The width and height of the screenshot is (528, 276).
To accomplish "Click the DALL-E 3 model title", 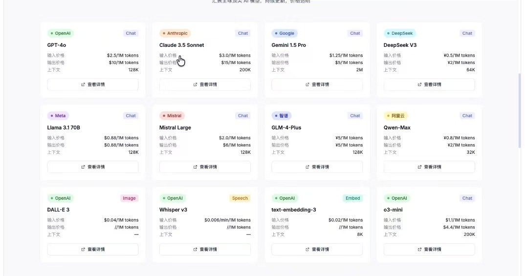I will 58,210.
